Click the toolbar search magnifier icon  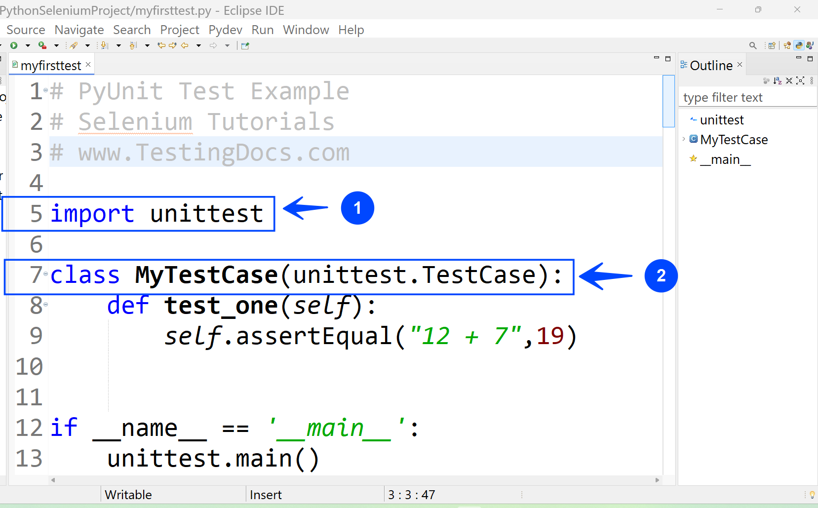click(x=753, y=45)
